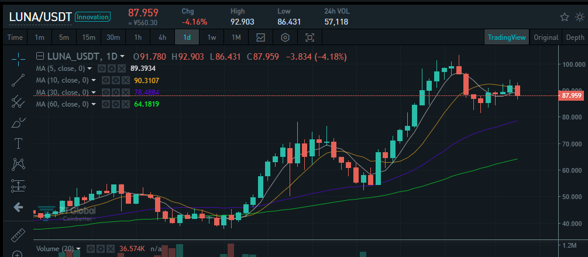Image resolution: width=588 pixels, height=257 pixels.
Task: Toggle light theme sun icon
Action: (580, 17)
